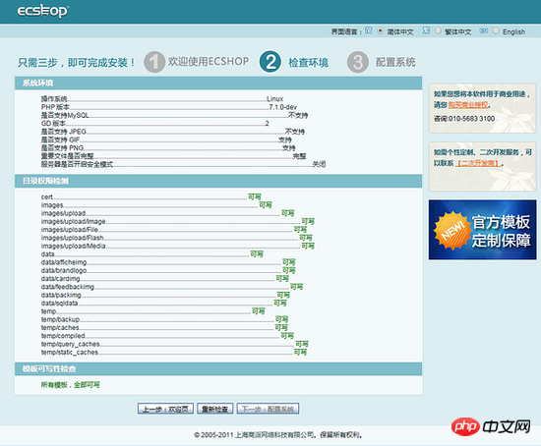Open the 检查环境 step
541x446 pixels.
[x=308, y=63]
